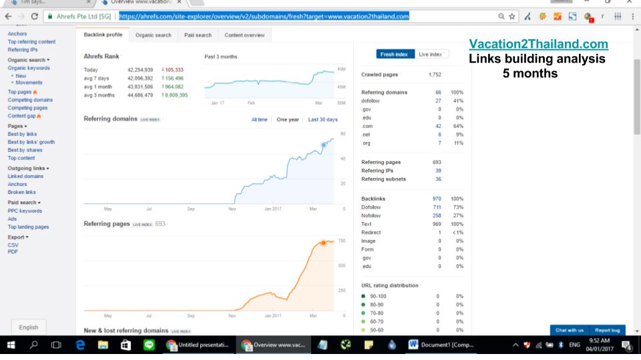Image resolution: width=641 pixels, height=360 pixels.
Task: Click the 970 backlinks count
Action: coord(437,199)
